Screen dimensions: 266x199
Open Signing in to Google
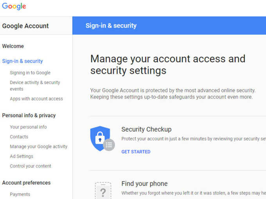click(x=30, y=73)
